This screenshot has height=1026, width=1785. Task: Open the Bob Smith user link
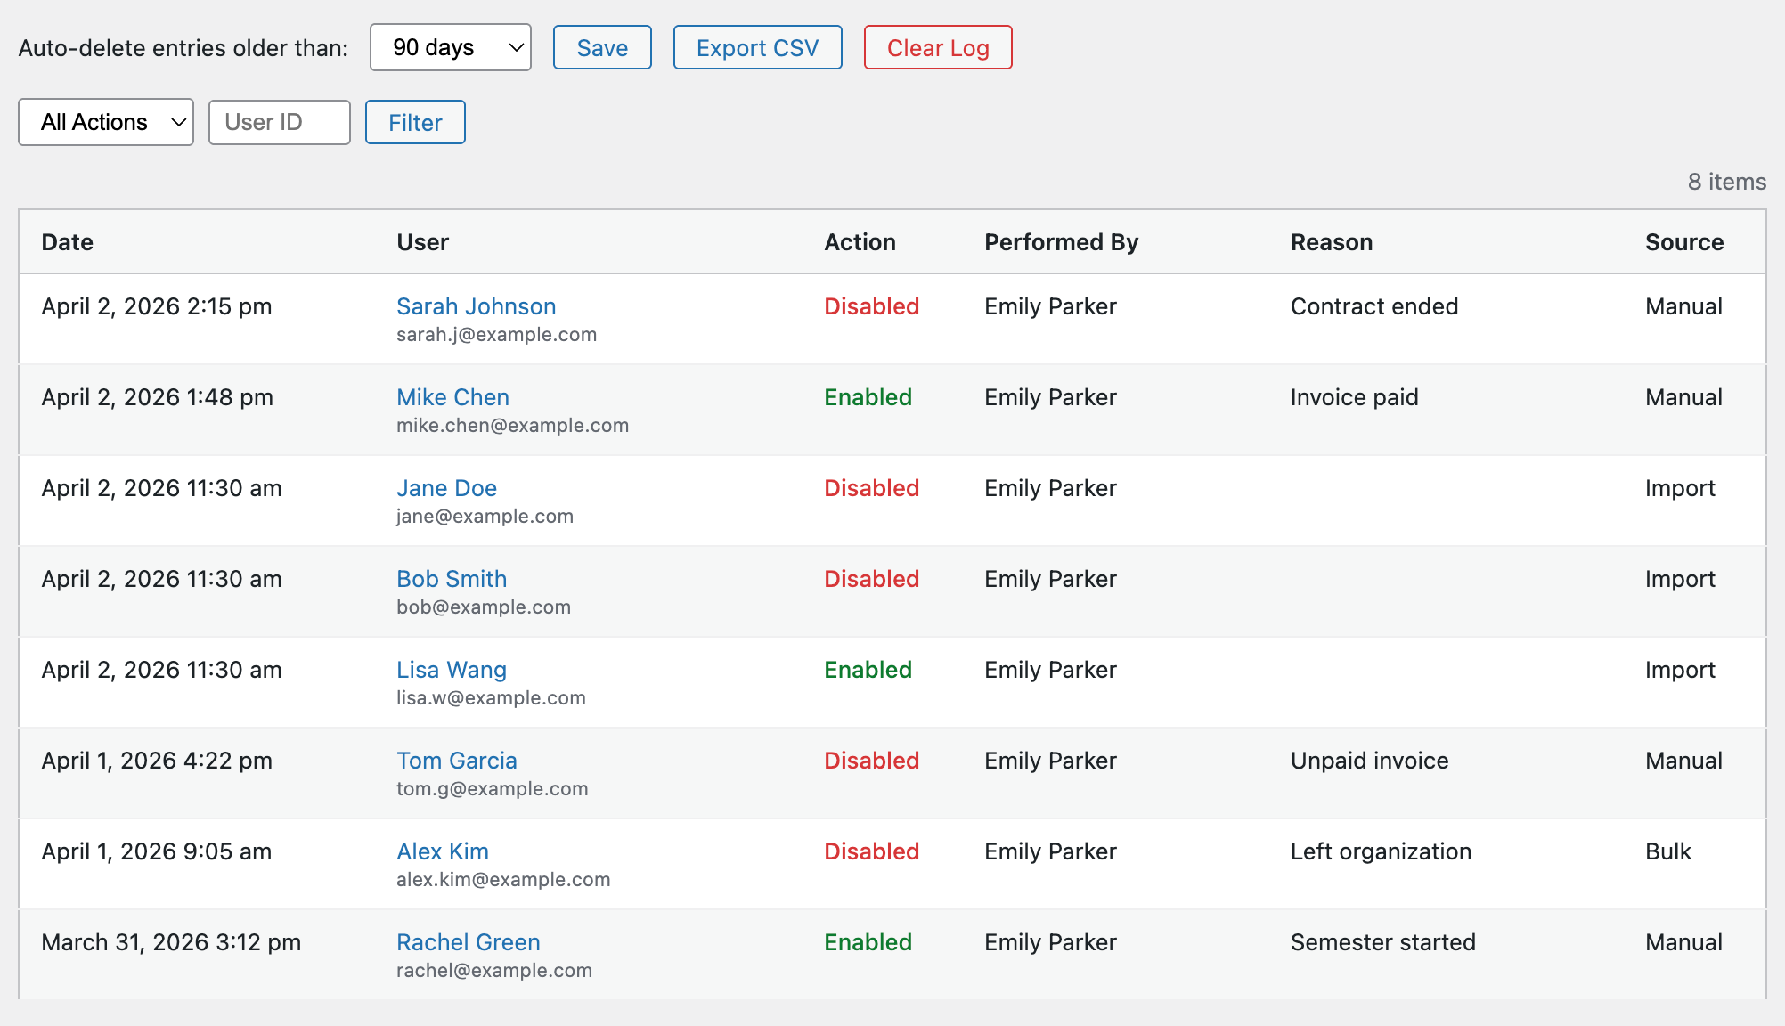[x=452, y=579]
